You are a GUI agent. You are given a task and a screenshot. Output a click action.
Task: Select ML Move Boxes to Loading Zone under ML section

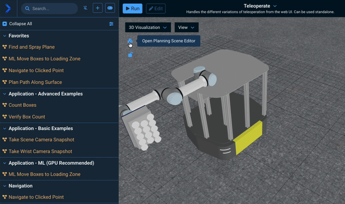pyautogui.click(x=44, y=175)
